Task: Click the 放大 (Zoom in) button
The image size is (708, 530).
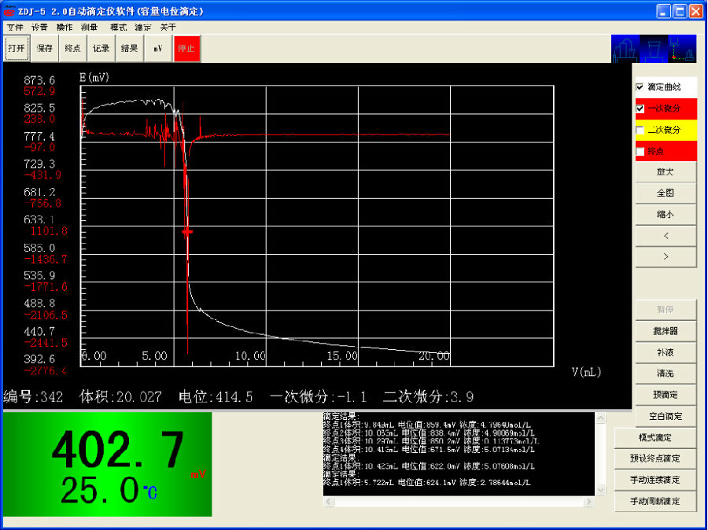Action: point(665,171)
